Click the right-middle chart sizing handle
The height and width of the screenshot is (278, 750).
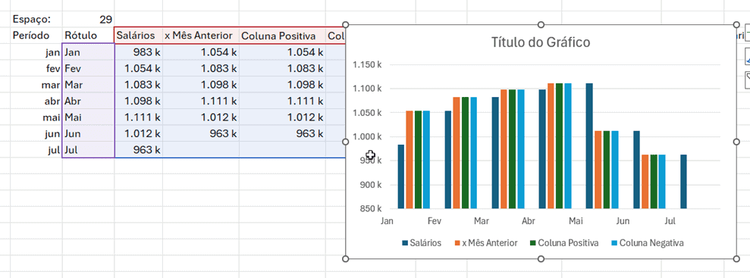tap(736, 142)
